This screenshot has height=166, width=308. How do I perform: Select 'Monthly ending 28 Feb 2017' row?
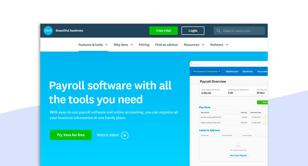pos(233,117)
